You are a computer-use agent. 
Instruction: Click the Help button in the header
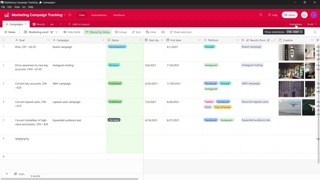[x=273, y=15]
